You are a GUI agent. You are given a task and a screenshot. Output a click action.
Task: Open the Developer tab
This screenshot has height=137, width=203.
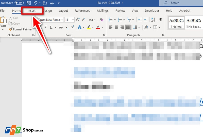pos(152,11)
